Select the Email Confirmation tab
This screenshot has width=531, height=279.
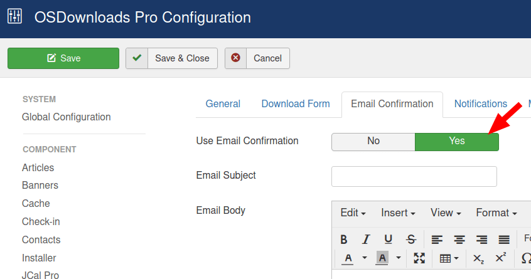(392, 104)
